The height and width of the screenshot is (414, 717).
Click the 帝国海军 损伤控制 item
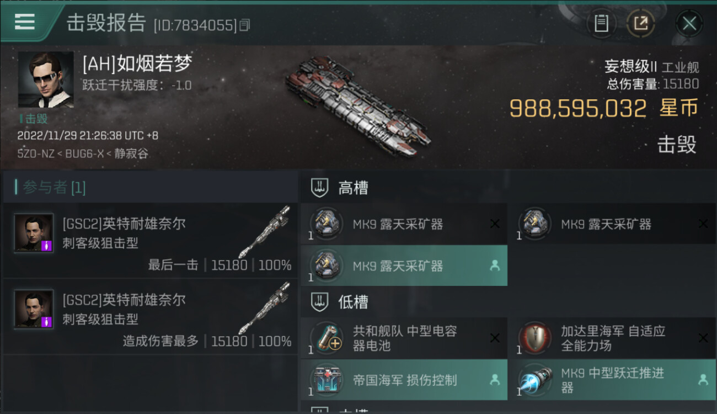404,380
